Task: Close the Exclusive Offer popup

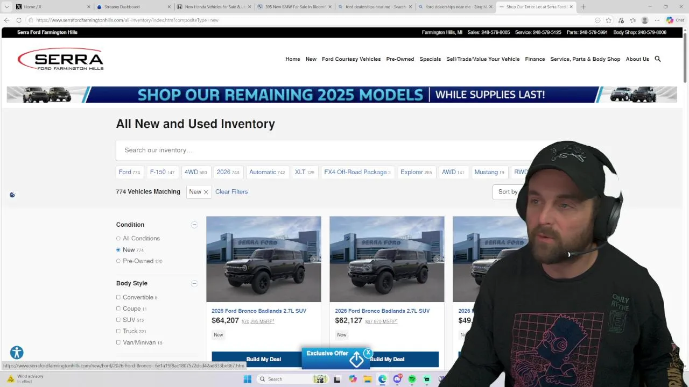Action: (x=368, y=353)
